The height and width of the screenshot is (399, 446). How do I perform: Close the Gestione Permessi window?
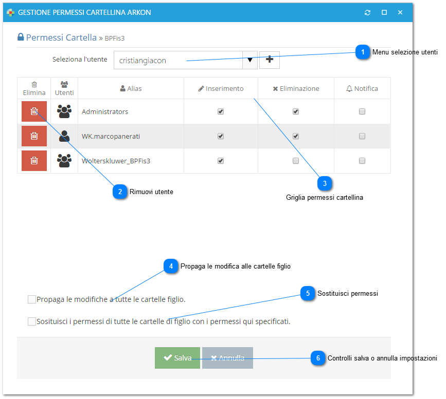(x=400, y=12)
